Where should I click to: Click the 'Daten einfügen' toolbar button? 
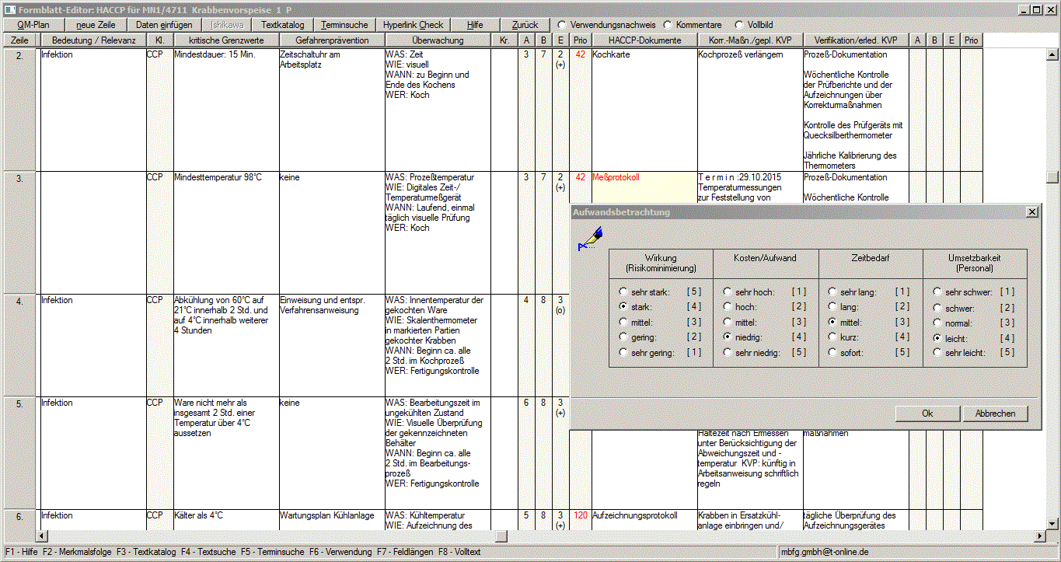(164, 25)
